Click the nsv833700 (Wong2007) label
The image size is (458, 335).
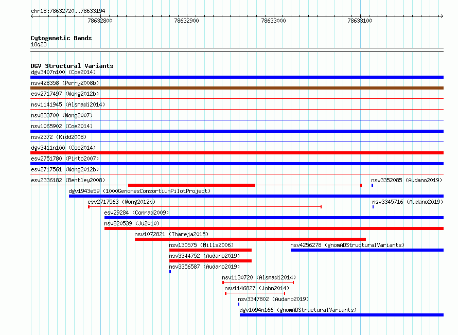[x=62, y=115]
